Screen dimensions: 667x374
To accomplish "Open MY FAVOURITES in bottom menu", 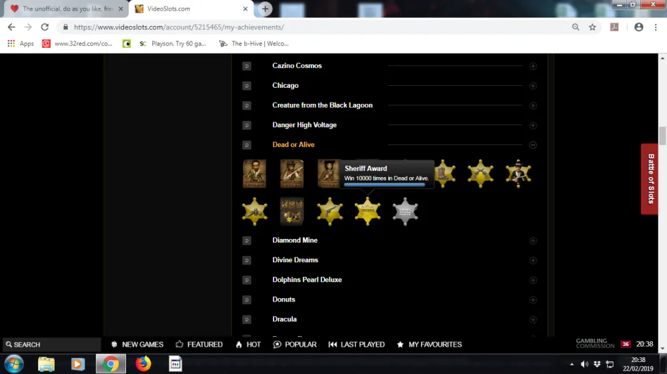I will 429,344.
